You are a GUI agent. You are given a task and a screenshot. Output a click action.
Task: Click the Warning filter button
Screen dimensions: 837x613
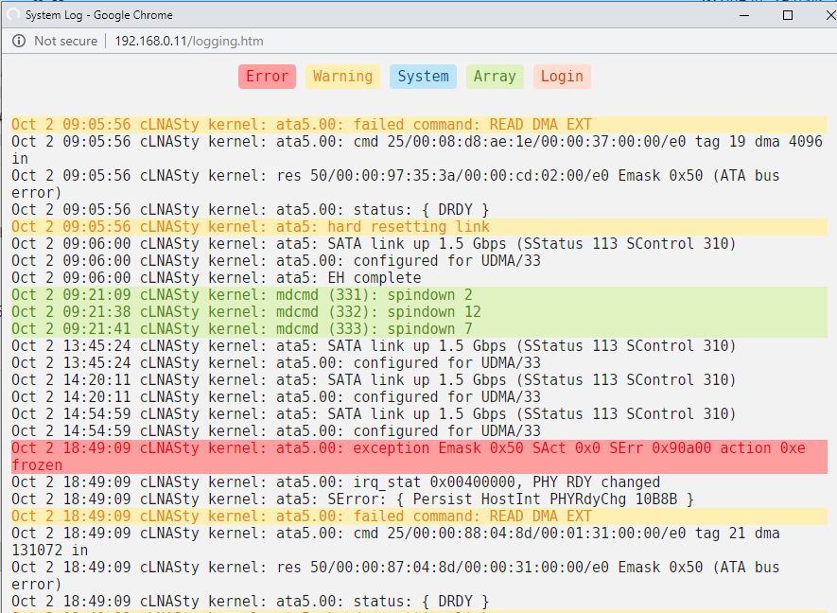pos(342,77)
